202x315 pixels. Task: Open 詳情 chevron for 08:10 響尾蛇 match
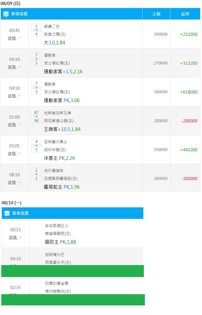coord(19,182)
